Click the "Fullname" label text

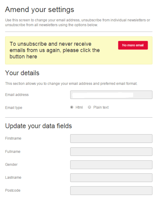click(13, 152)
